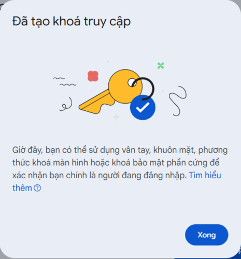
Task: Click the faint sparkle star below key
Action: 116,117
